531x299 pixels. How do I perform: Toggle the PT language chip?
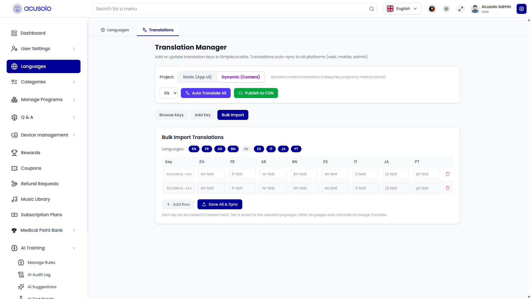click(296, 149)
